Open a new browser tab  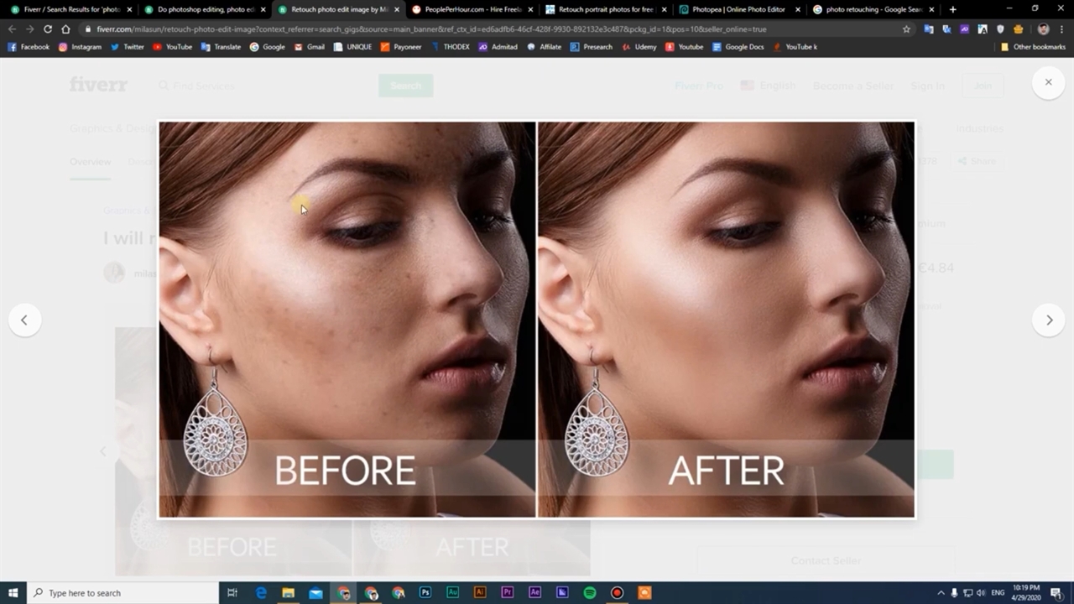(952, 9)
